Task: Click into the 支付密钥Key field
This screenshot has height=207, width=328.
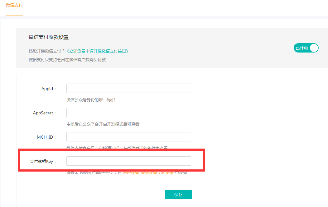Action: (x=128, y=161)
